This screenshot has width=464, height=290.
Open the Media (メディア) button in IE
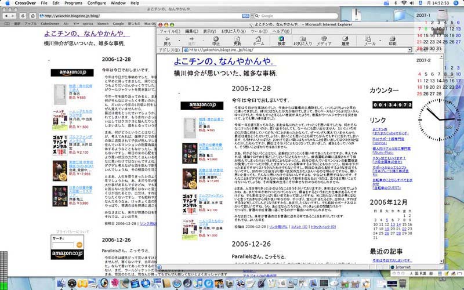tap(324, 41)
